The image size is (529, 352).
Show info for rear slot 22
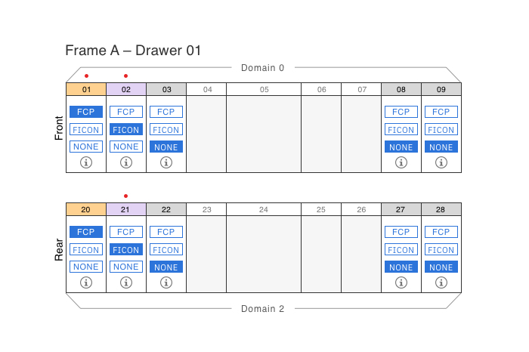pyautogui.click(x=166, y=282)
